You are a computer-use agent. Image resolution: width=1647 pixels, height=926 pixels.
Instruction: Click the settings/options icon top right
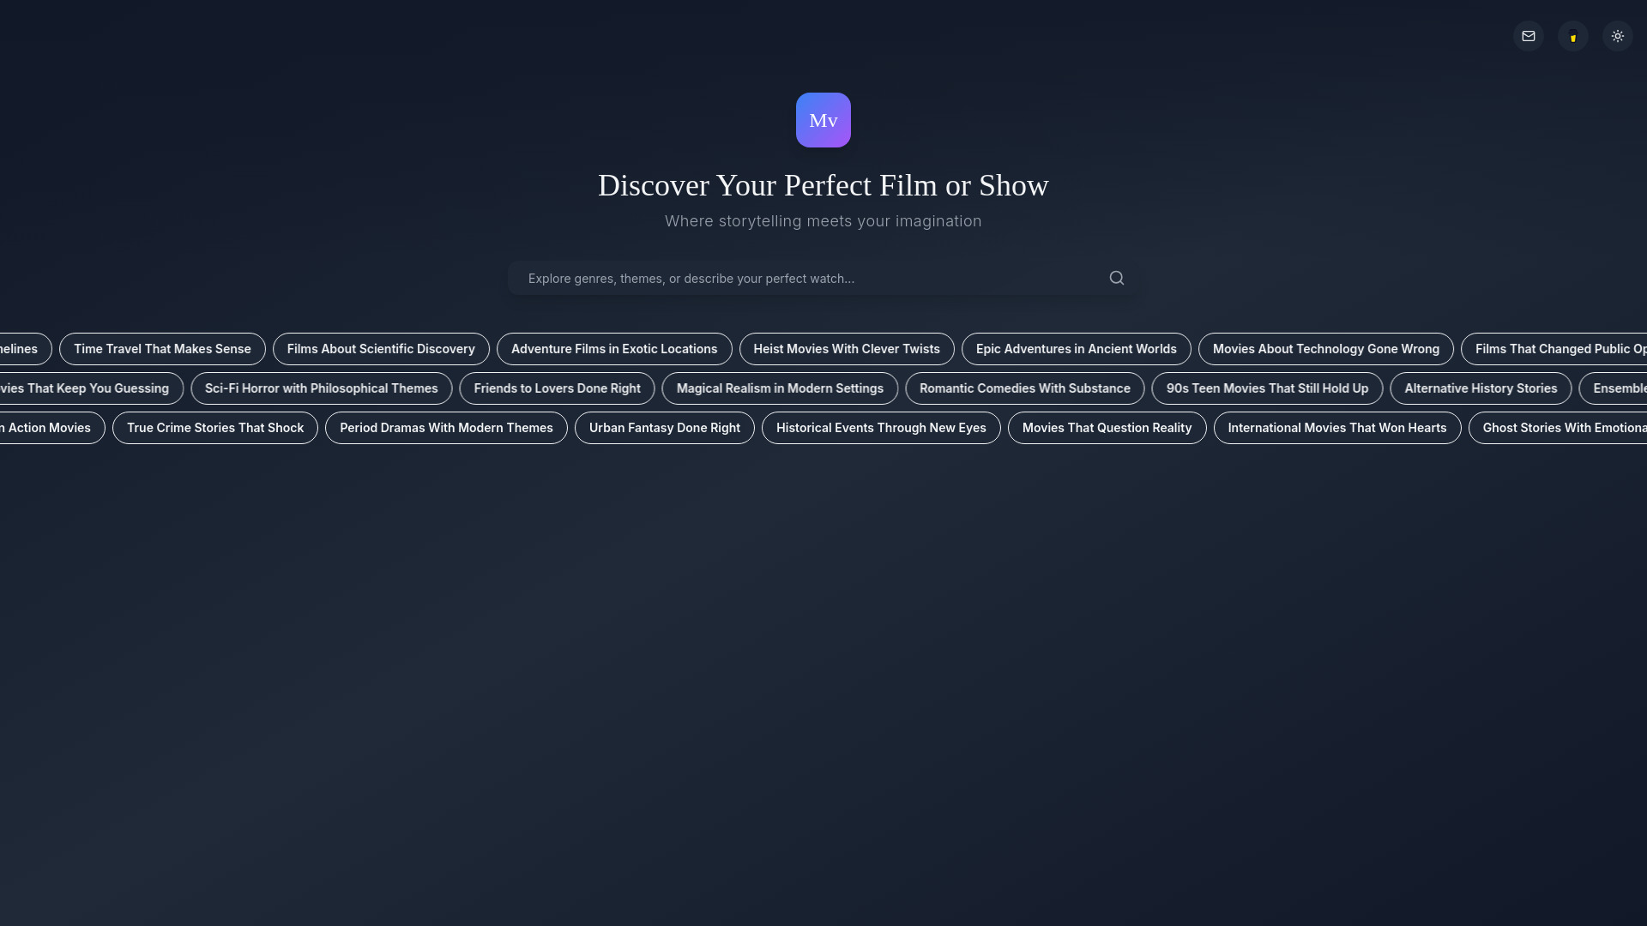tap(1618, 36)
